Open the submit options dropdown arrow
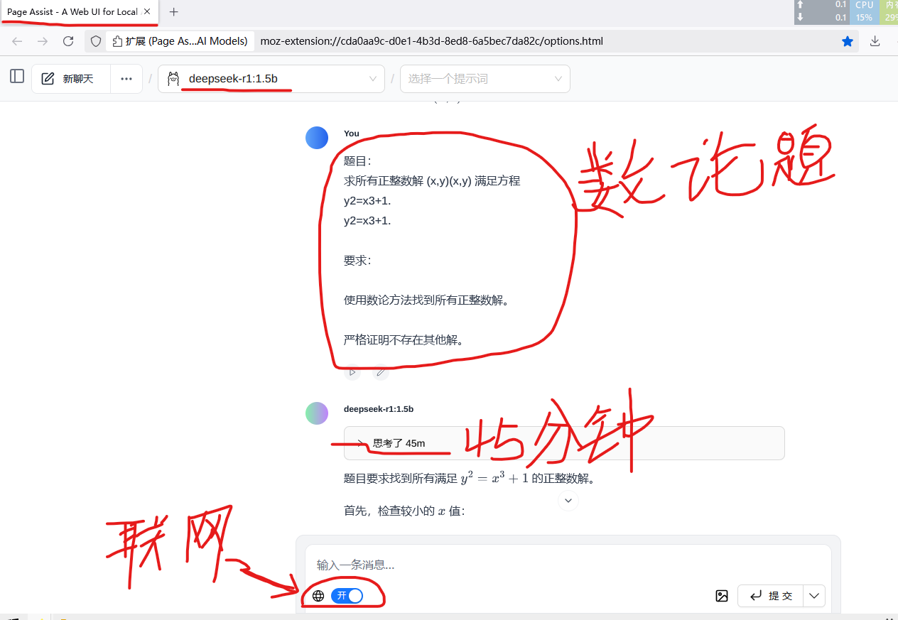 (x=814, y=596)
